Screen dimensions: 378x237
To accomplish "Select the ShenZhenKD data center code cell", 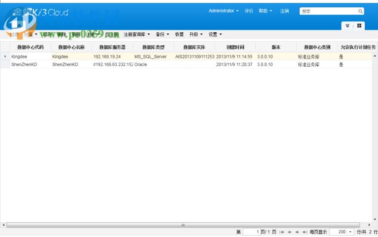I will 30,64.
